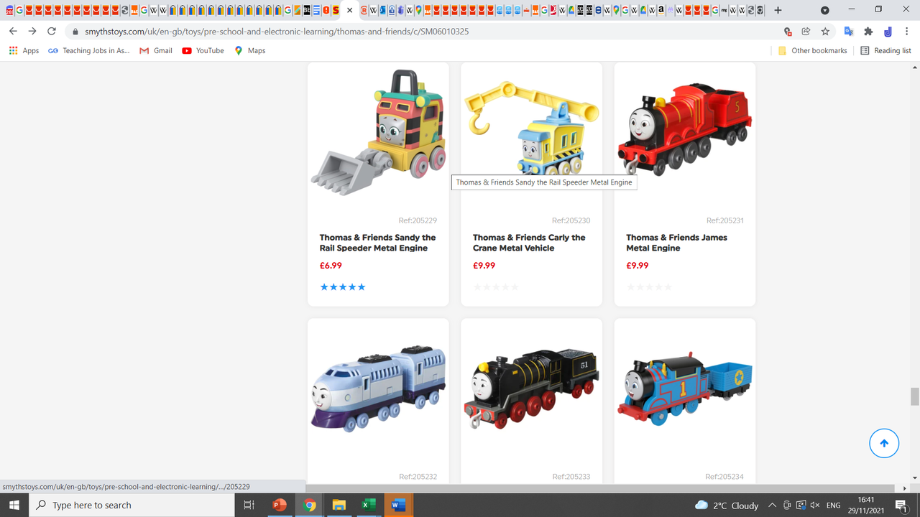
Task: Open the Windows Start menu
Action: click(x=14, y=506)
